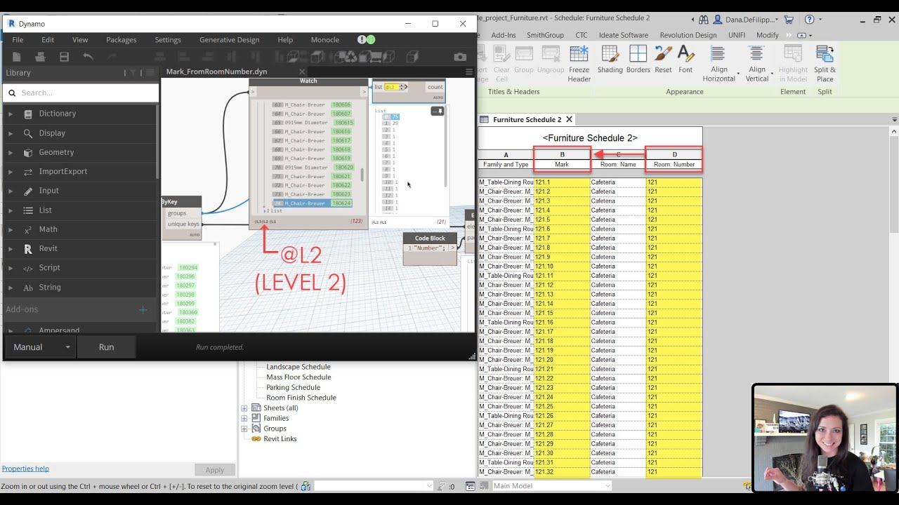
Task: Click the Room: Number column header cell
Action: (674, 165)
